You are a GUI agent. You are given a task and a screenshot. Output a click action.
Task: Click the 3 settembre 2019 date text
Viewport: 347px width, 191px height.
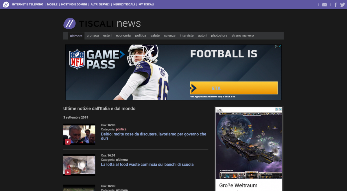click(76, 117)
